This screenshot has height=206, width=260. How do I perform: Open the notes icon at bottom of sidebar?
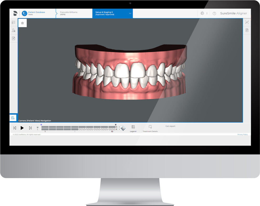tap(13, 118)
